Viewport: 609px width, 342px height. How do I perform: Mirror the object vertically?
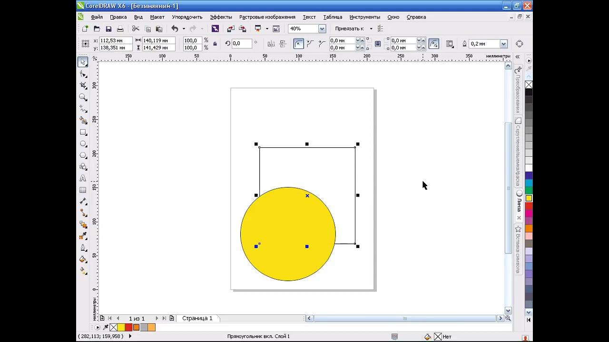[x=283, y=44]
